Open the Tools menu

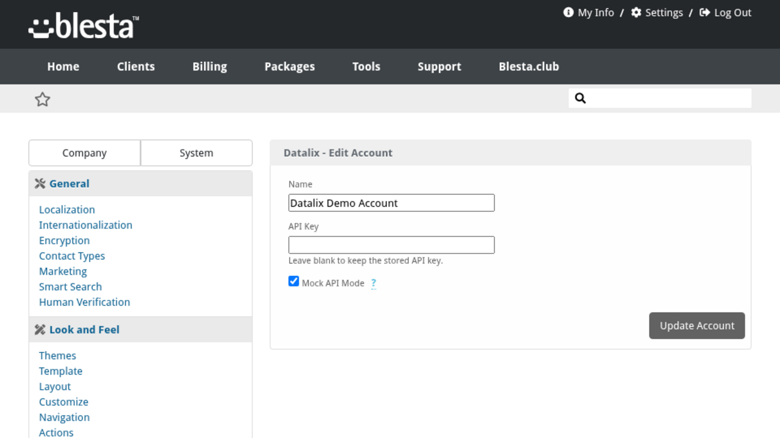(366, 67)
